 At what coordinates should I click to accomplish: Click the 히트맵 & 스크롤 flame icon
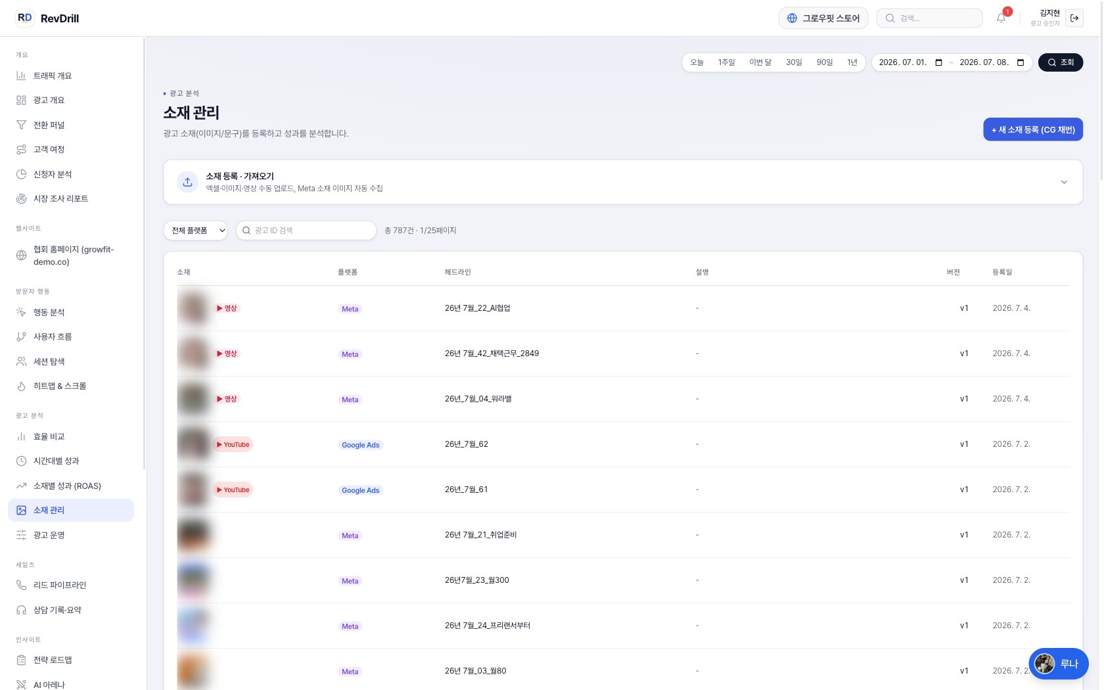coord(21,386)
